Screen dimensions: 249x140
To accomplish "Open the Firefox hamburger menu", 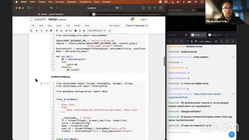I will [233, 42].
